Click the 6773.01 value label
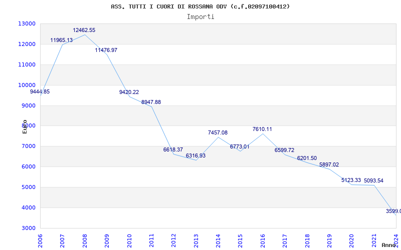The image size is (401, 250). (240, 146)
